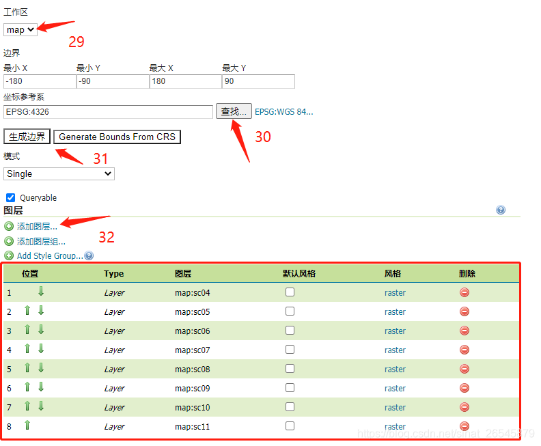Delete the map:sc10 layer
Viewport: 541px width, 446px height.
pos(464,407)
